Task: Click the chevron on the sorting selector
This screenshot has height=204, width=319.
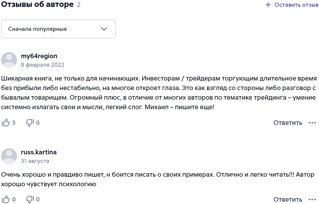Action: tap(105, 29)
